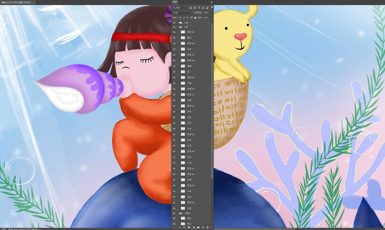Toggle visibility of 海螺 layer
The height and width of the screenshot is (230, 385).
coord(174,66)
